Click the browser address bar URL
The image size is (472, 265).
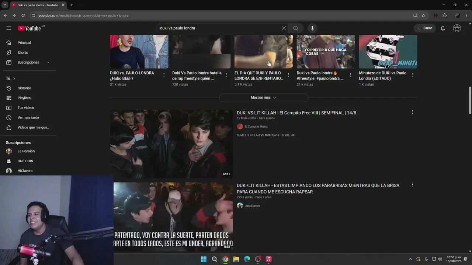pyautogui.click(x=83, y=15)
